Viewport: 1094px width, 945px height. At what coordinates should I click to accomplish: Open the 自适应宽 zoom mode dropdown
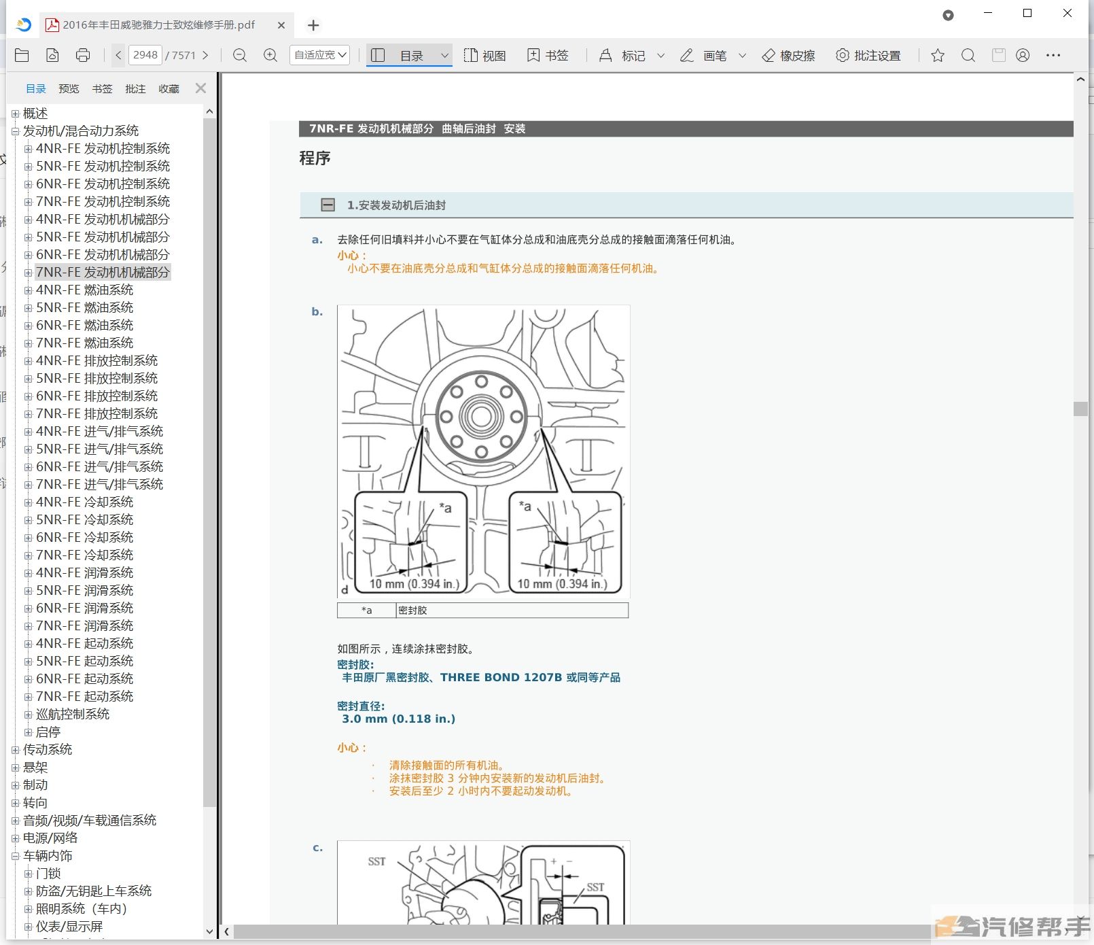[x=319, y=55]
